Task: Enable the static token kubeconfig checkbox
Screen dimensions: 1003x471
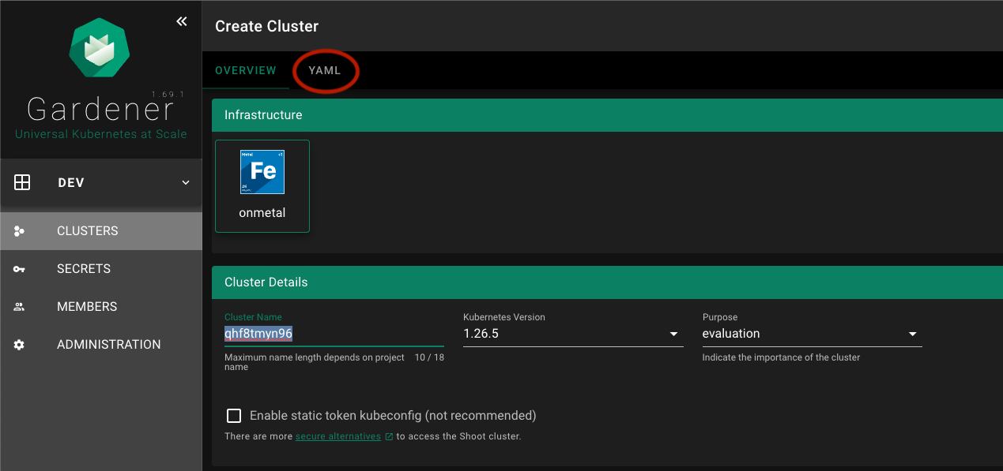Action: point(234,416)
